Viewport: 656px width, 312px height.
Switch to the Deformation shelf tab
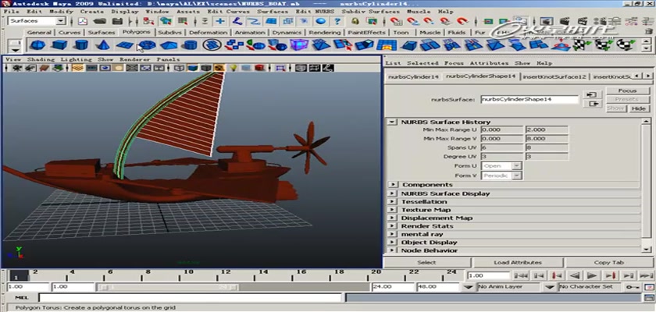(x=208, y=32)
